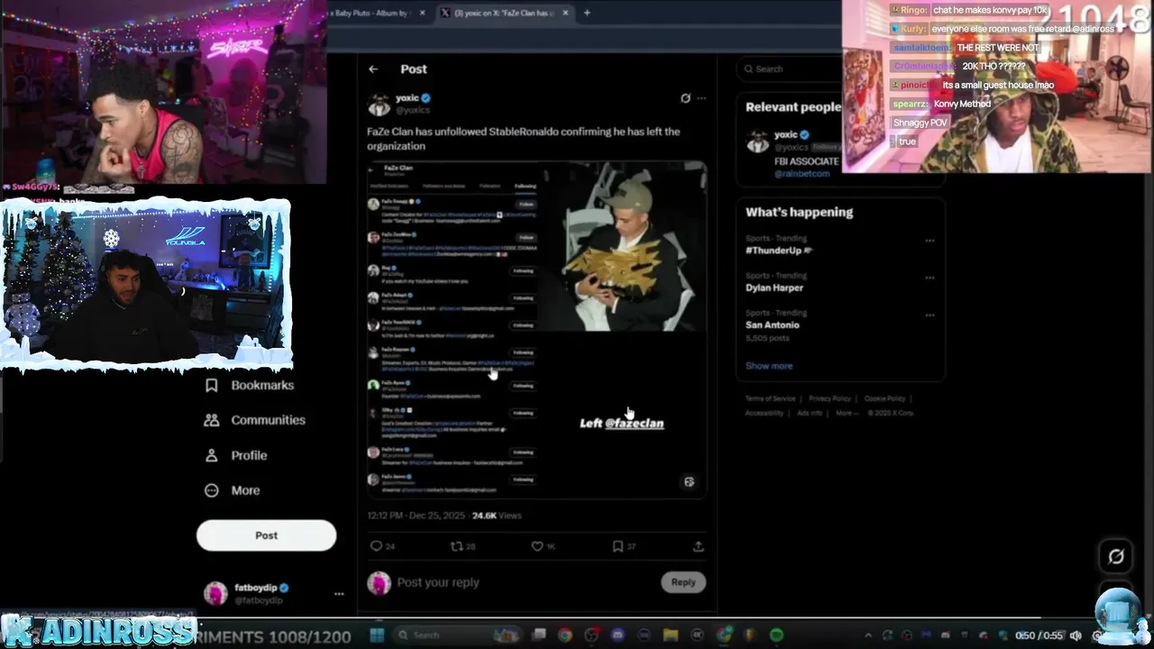Bookmark the post using the bookmark icon
1154x649 pixels.
coord(618,546)
